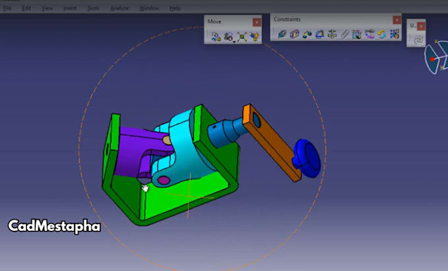Select the Fix Together paperclip tool
Image resolution: width=448 pixels, height=271 pixels.
345,34
